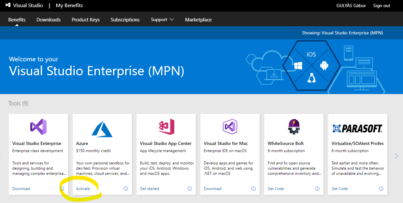
Task: Click the Visual Studio App Center logo
Action: pyautogui.click(x=166, y=126)
